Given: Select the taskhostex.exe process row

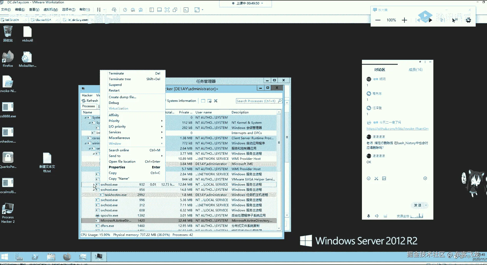Looking at the screenshot, I should (179, 195).
